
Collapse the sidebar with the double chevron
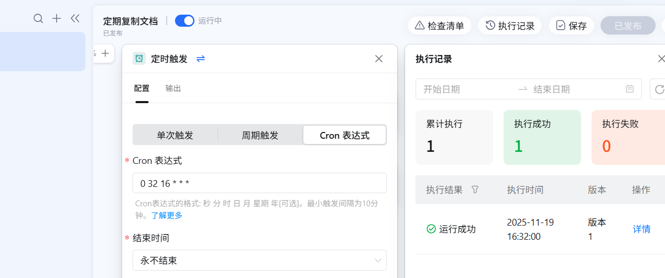click(75, 19)
